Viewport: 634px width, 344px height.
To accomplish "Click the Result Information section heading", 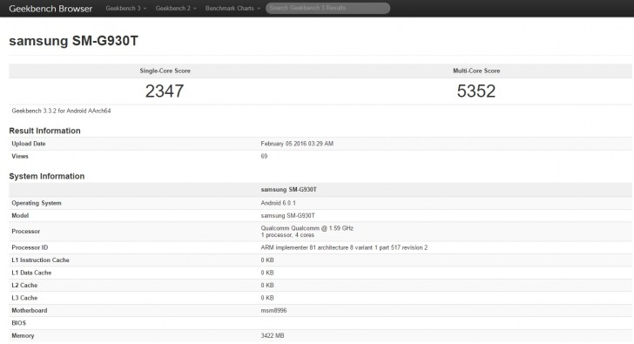I will 44,131.
